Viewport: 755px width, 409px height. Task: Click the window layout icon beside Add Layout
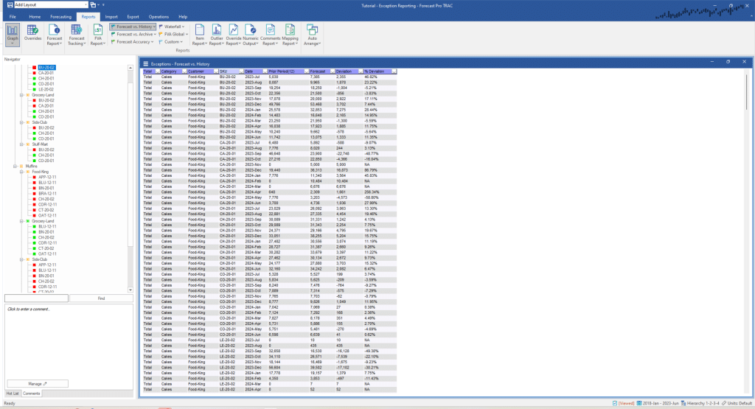coord(93,5)
